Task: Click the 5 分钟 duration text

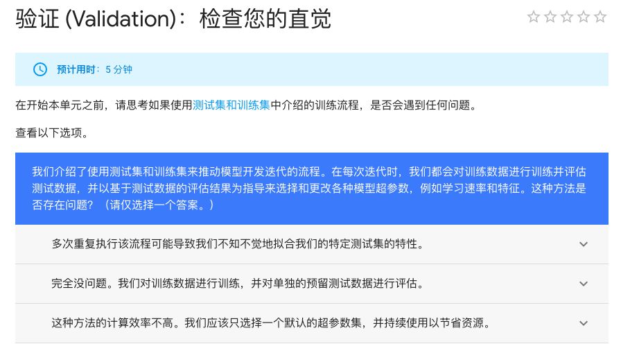Action: click(x=119, y=69)
